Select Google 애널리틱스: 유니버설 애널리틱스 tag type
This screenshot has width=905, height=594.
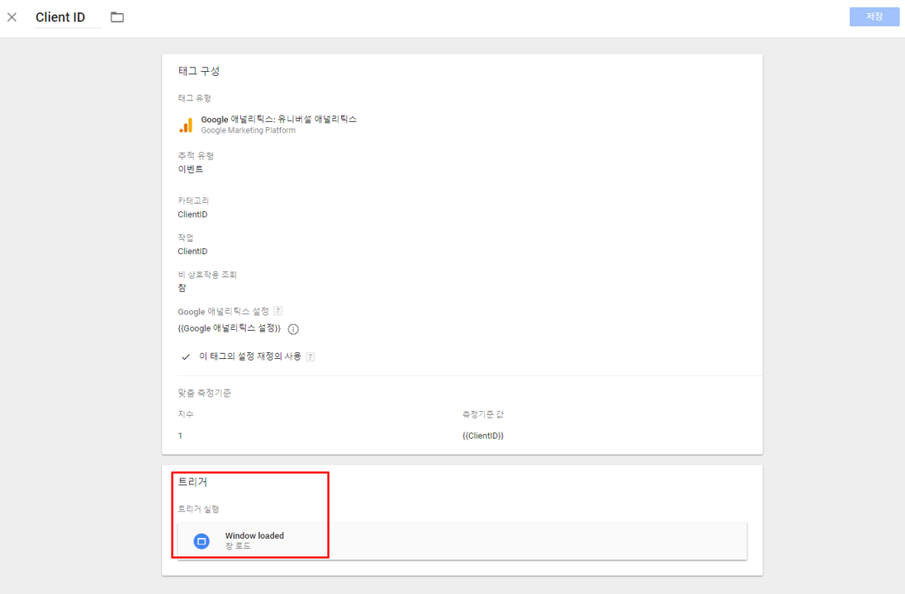pyautogui.click(x=279, y=120)
